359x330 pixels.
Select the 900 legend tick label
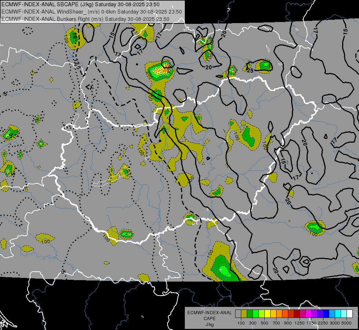[x=288, y=323]
